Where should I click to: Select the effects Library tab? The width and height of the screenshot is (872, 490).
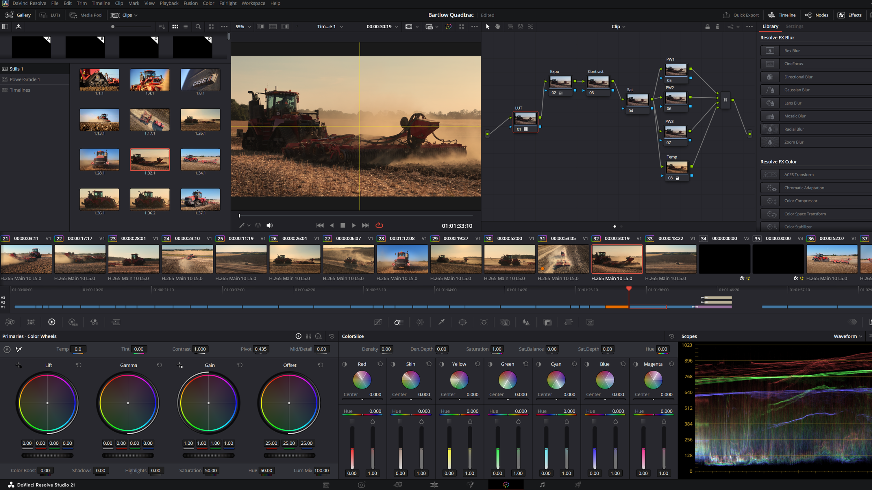pyautogui.click(x=770, y=26)
